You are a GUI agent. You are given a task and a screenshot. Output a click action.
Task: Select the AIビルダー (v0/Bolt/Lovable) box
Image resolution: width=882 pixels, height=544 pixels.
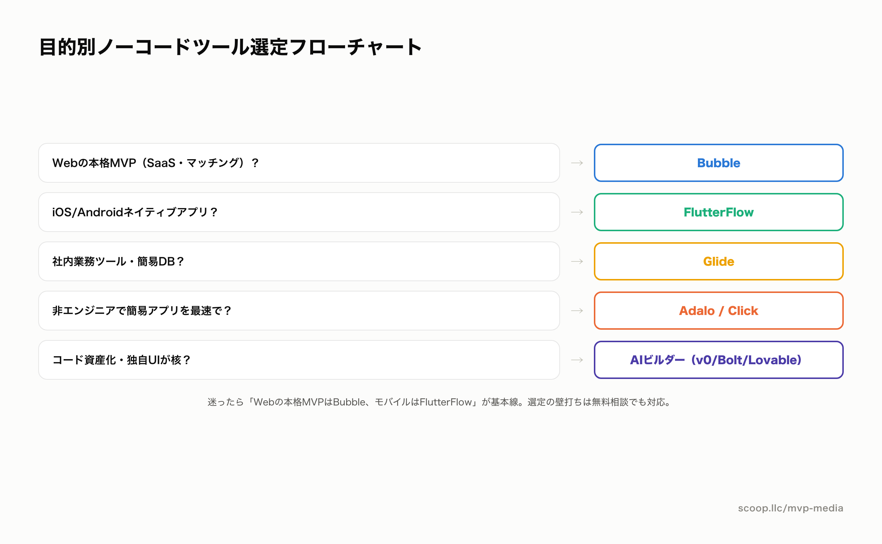point(718,360)
